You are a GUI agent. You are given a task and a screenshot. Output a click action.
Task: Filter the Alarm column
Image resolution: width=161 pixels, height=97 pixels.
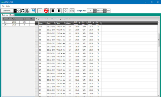pyautogui.click(x=72, y=23)
